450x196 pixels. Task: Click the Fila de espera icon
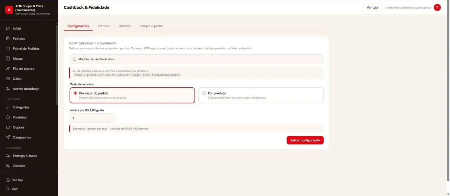click(x=8, y=69)
